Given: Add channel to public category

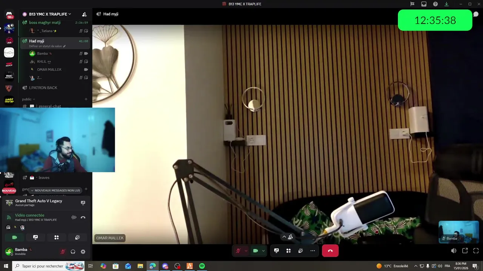Looking at the screenshot, I should point(86,99).
